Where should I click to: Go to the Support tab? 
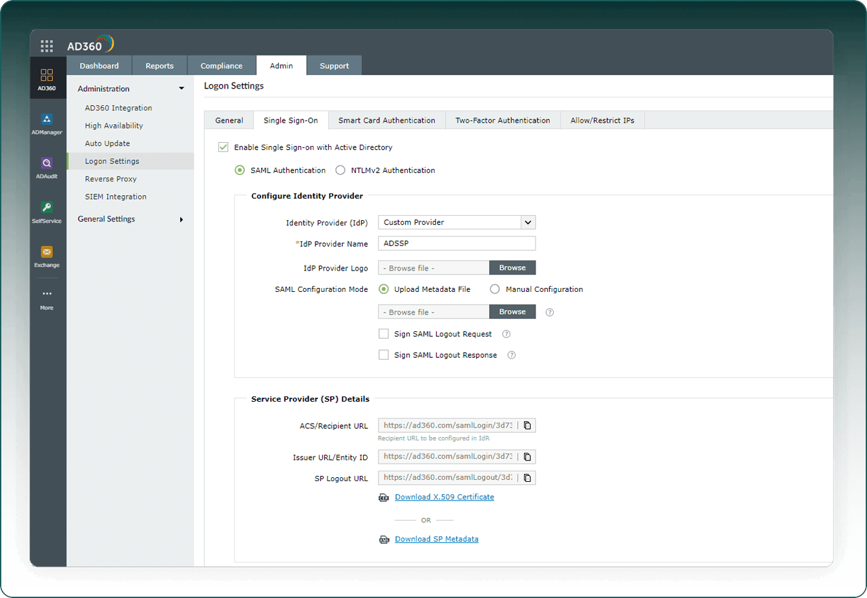(334, 66)
